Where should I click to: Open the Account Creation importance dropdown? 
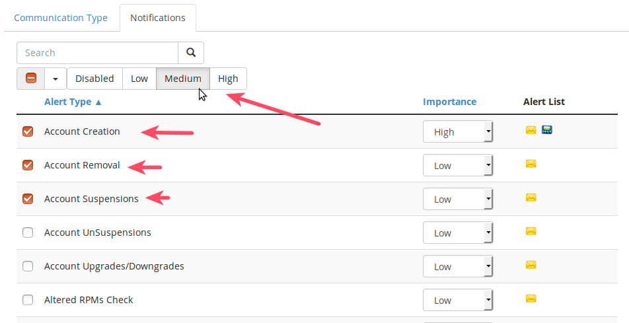point(458,131)
